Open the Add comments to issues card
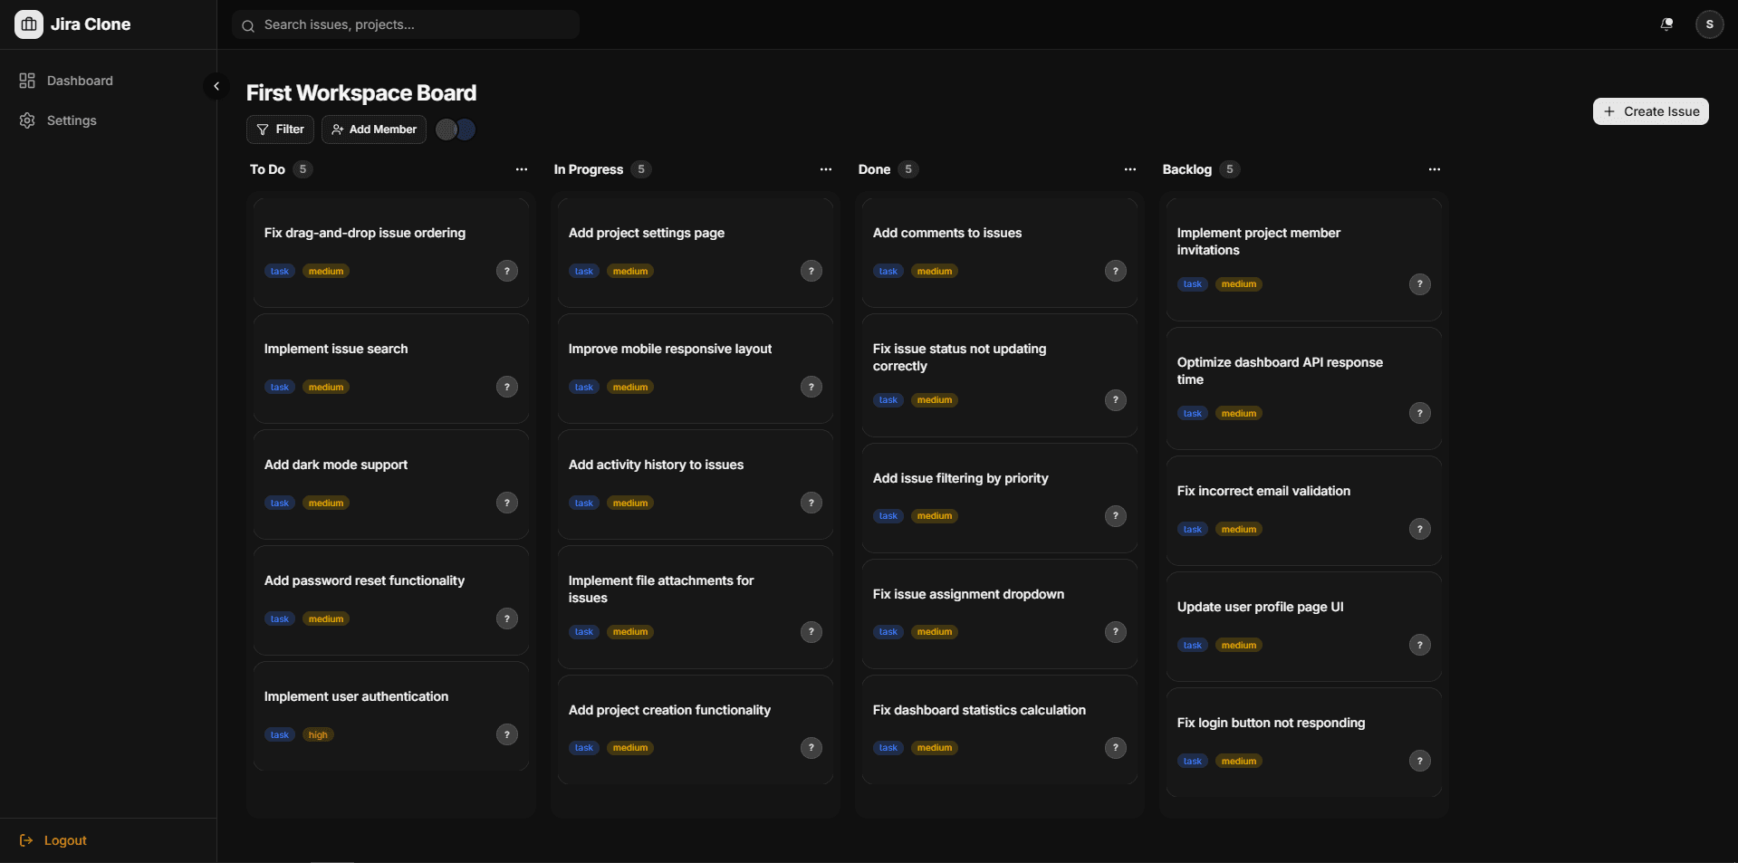Screen dimensions: 1738x863 coord(1000,253)
